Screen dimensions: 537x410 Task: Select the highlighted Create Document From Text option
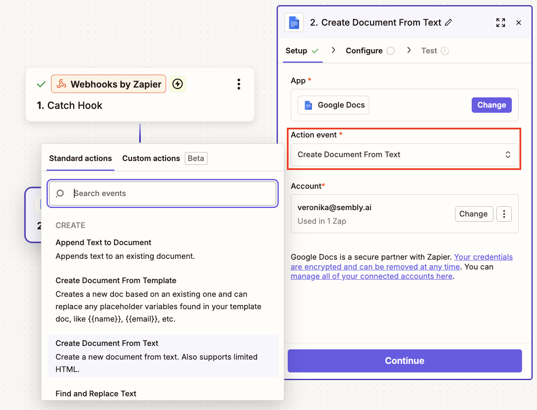[163, 356]
